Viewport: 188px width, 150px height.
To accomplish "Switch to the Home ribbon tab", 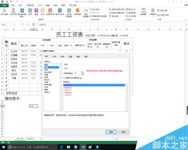I will [13, 5].
